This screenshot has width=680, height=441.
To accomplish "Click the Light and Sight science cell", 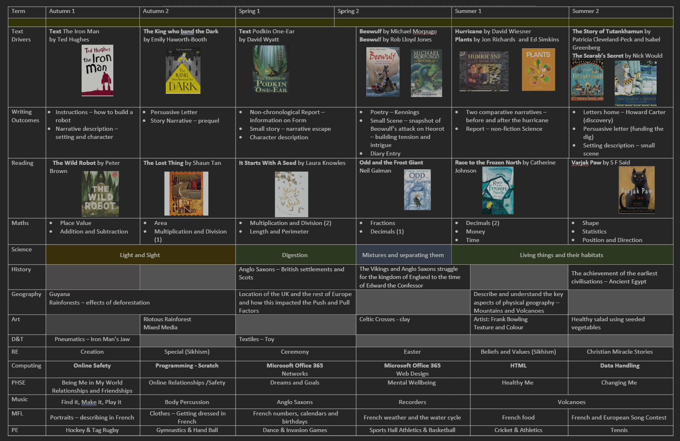I will [x=140, y=255].
